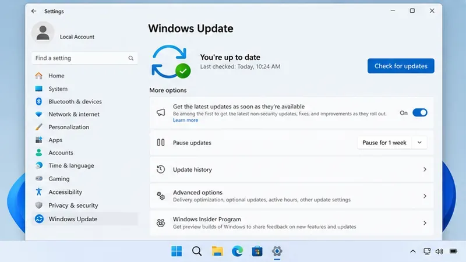Viewport: 466px width, 262px height.
Task: Click the clock icon beside Update history
Action: click(161, 169)
